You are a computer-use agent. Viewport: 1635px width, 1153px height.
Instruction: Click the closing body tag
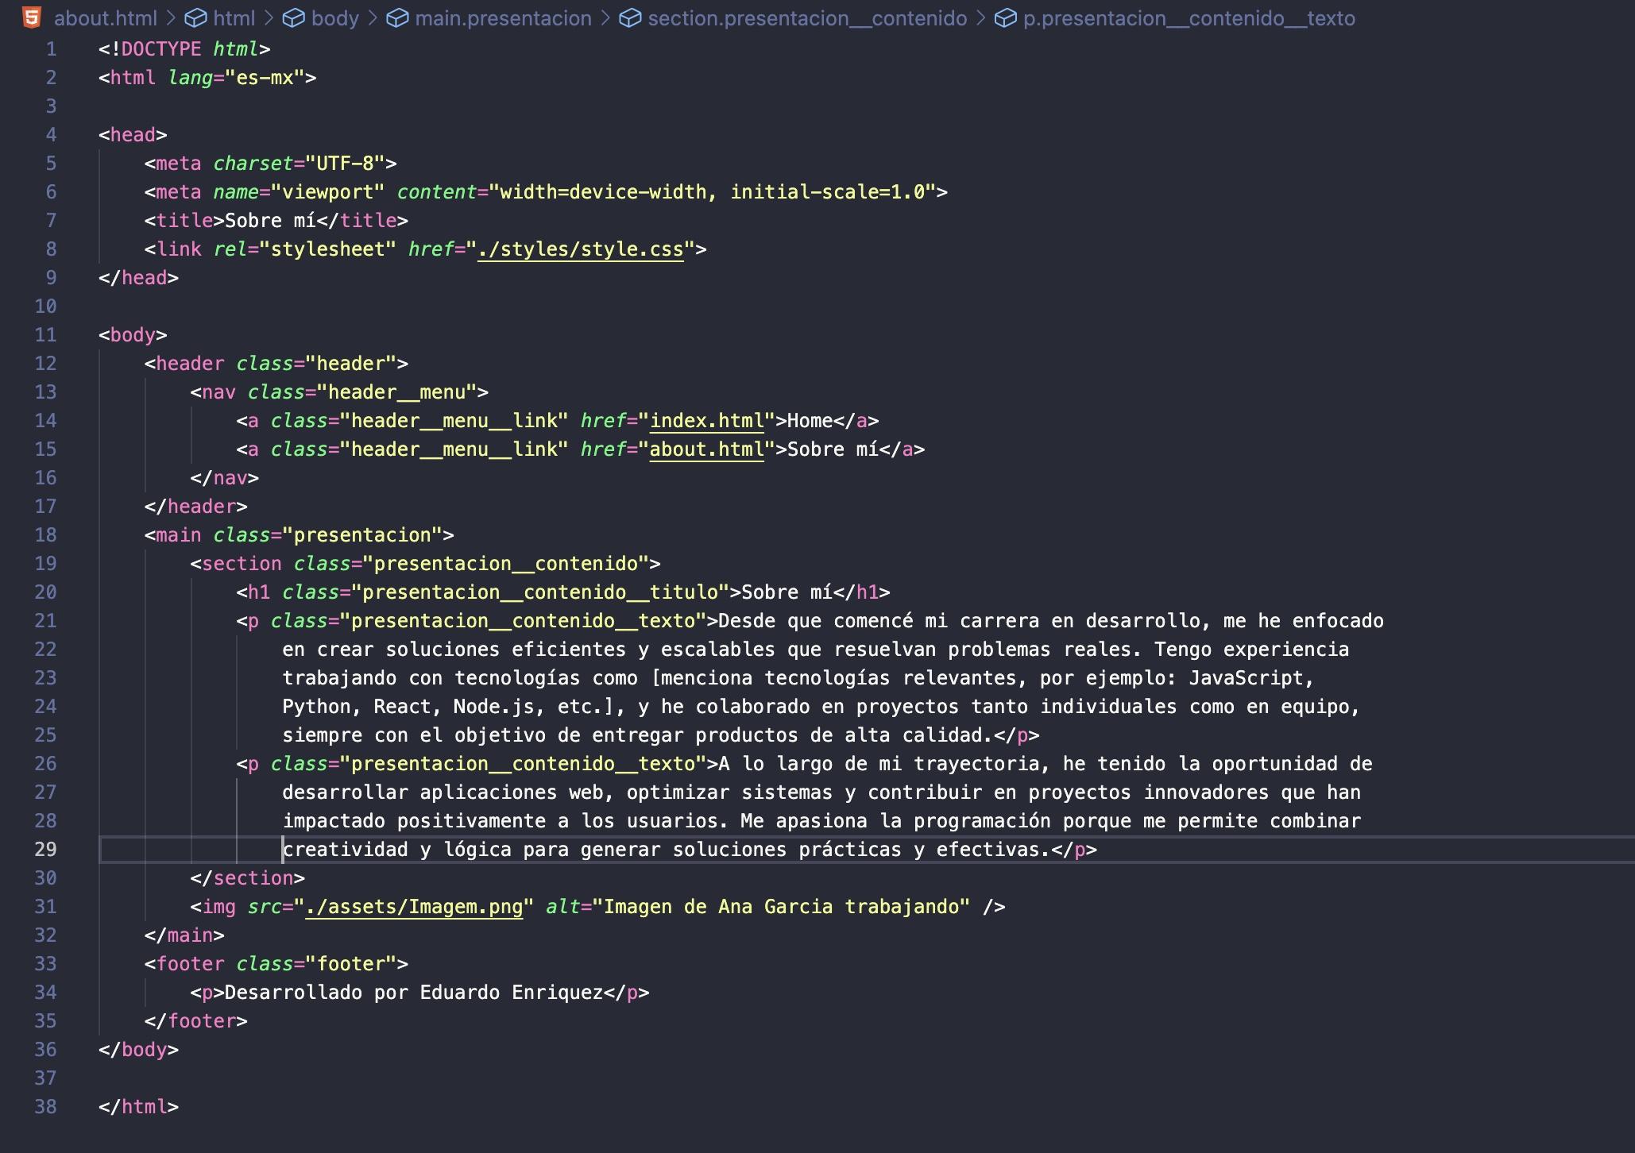coord(138,1050)
